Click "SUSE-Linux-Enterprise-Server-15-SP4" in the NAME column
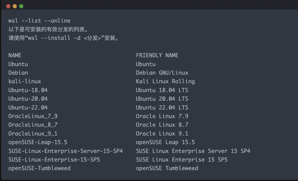This screenshot has width=298, height=181. click(x=66, y=151)
